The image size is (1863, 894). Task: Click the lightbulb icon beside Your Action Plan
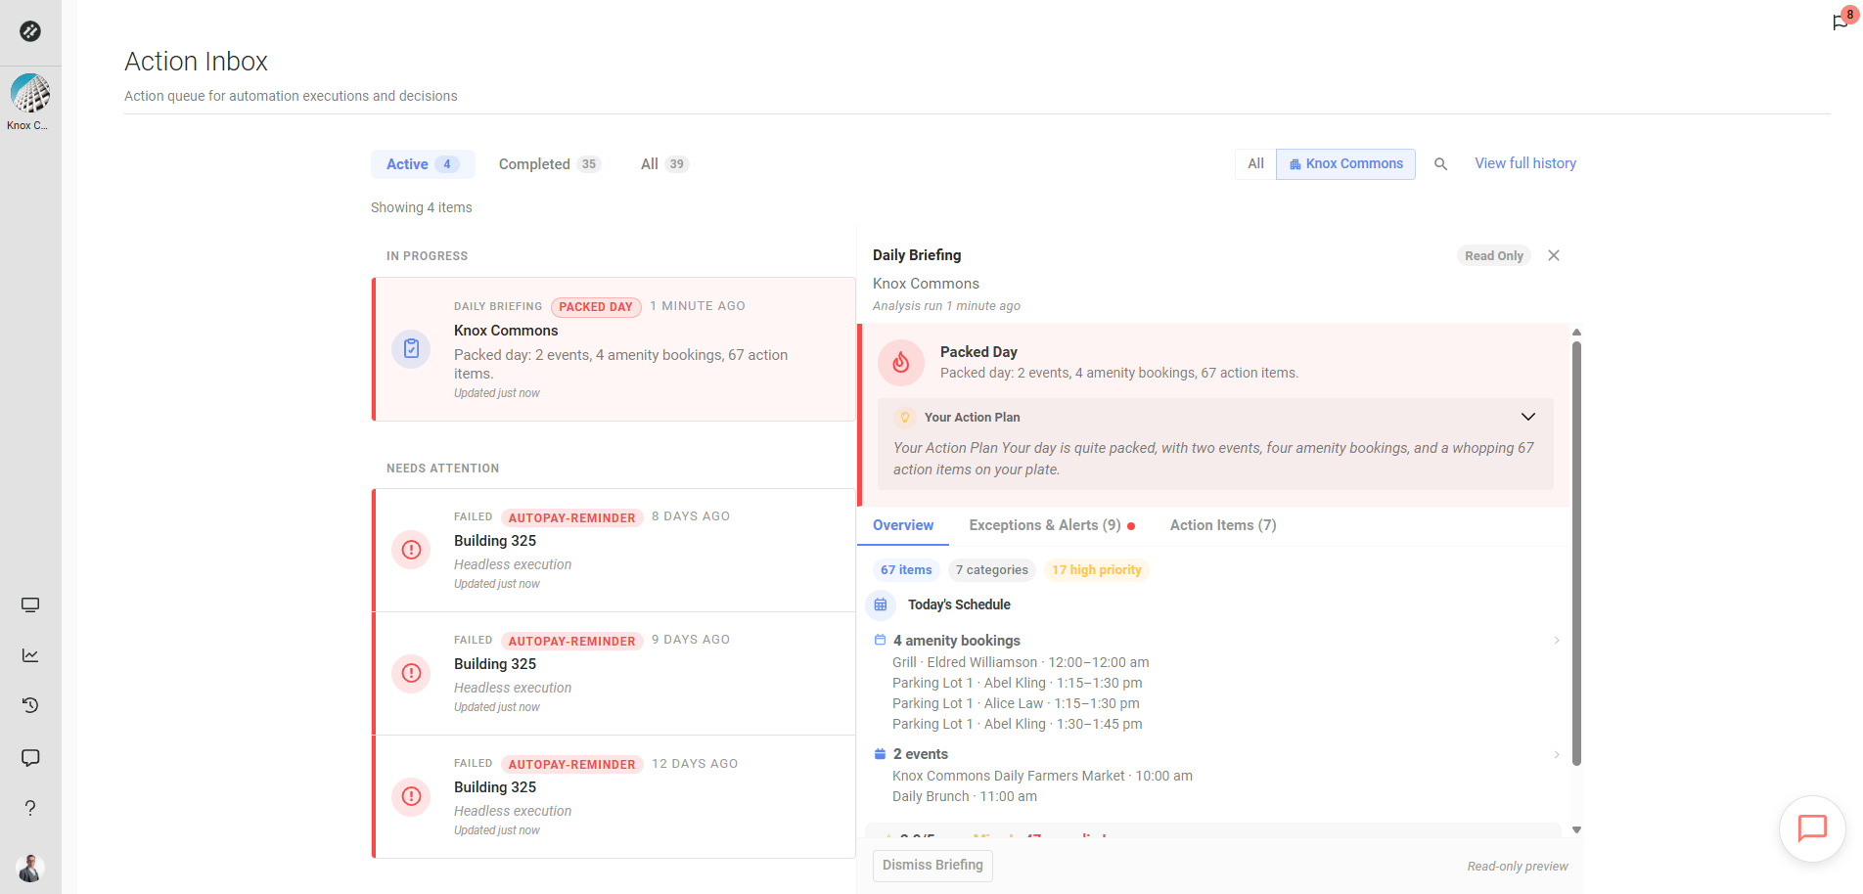click(x=905, y=417)
